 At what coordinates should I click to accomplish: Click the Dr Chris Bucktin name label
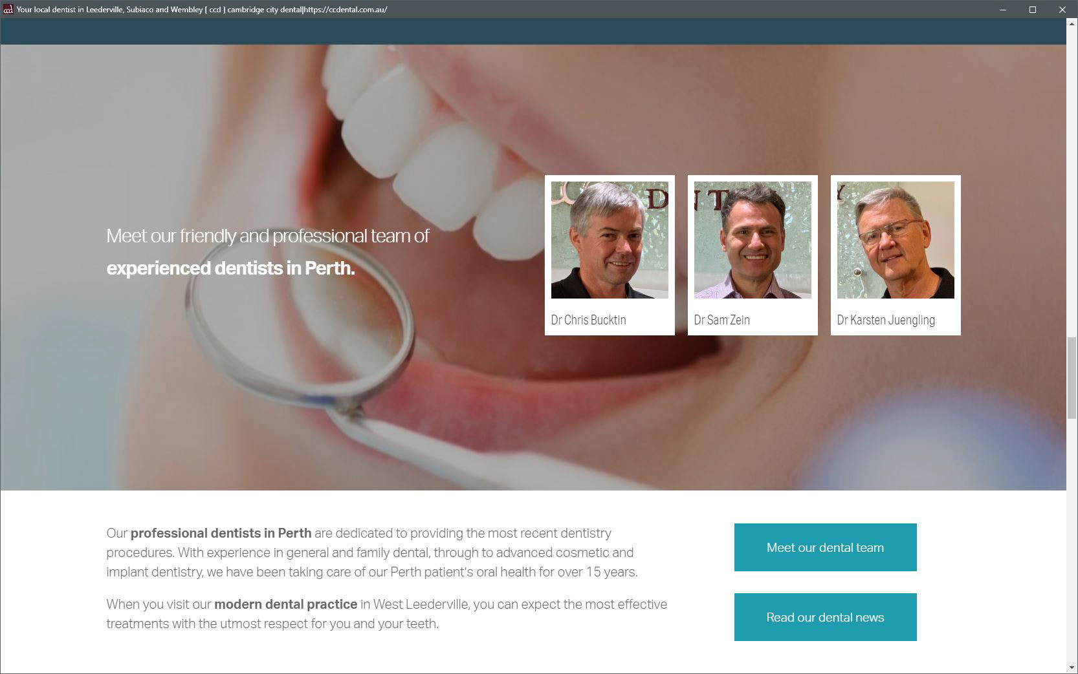coord(588,320)
